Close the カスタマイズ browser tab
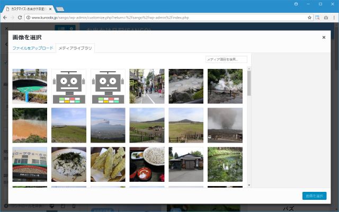The width and height of the screenshot is (339, 212). click(x=51, y=9)
